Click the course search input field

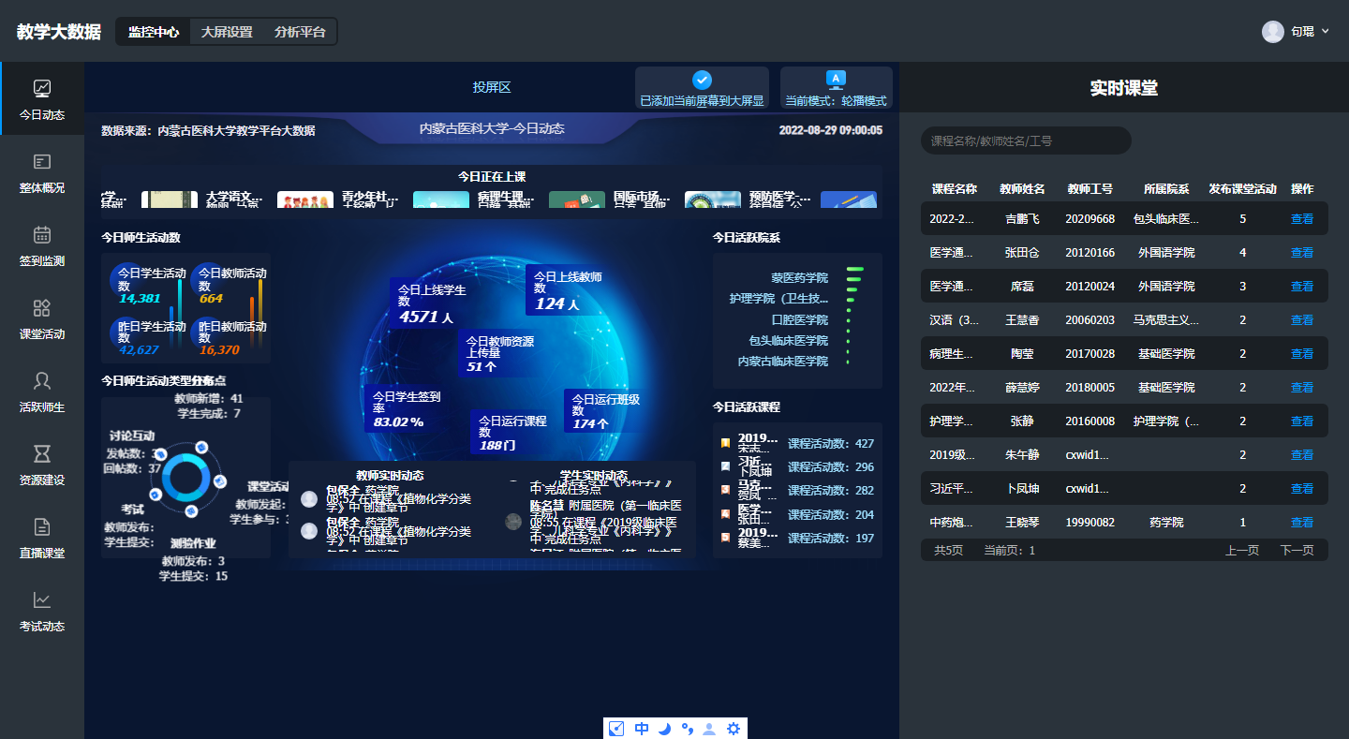tap(1026, 140)
